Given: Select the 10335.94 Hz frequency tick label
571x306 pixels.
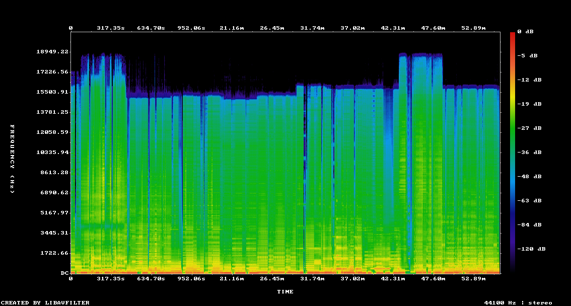Looking at the screenshot, I should (53, 152).
